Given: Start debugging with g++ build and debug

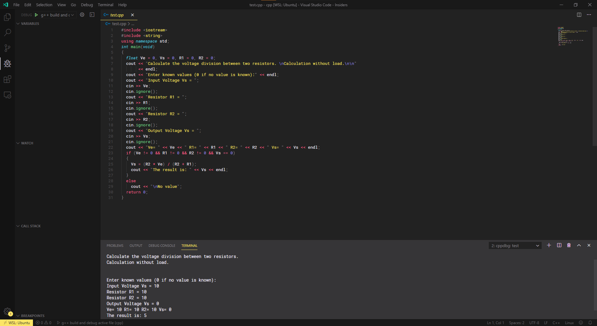Looking at the screenshot, I should point(36,15).
